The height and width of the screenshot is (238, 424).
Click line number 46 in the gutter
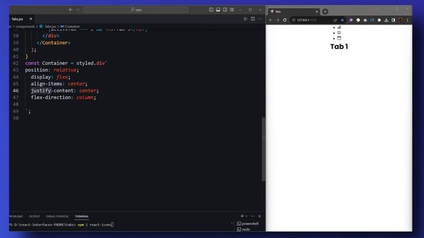click(16, 91)
